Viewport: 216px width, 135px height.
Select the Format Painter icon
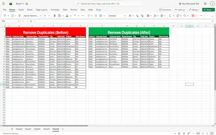tap(19, 16)
